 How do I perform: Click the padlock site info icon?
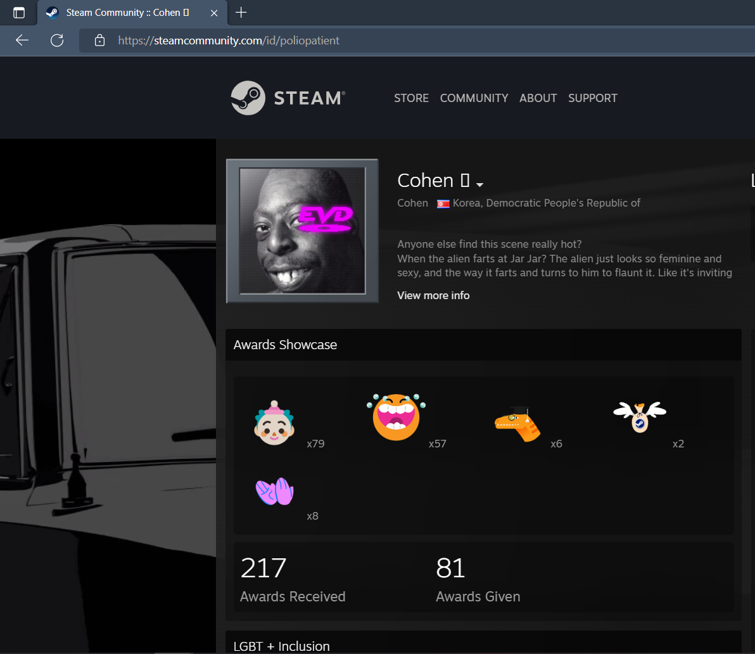click(99, 41)
